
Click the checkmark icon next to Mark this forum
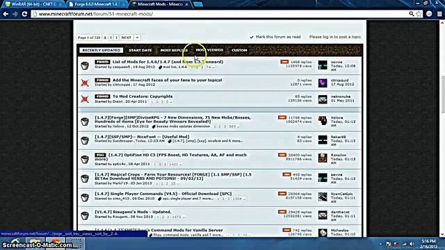point(252,37)
